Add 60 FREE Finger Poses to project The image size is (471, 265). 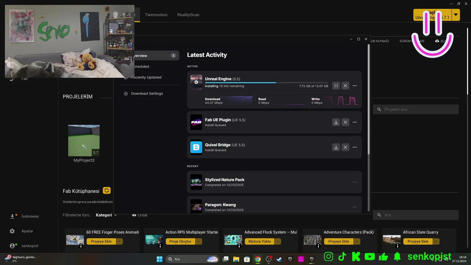101,241
